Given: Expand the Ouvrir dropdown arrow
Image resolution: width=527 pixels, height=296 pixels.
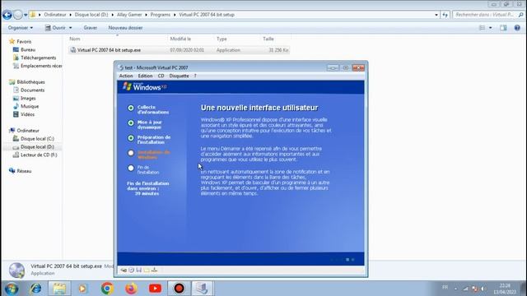Looking at the screenshot, I should tap(70, 28).
